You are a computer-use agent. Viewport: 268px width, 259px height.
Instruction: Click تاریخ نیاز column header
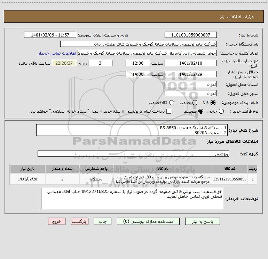tap(27, 169)
